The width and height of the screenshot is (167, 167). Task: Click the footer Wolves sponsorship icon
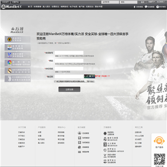coord(105,133)
